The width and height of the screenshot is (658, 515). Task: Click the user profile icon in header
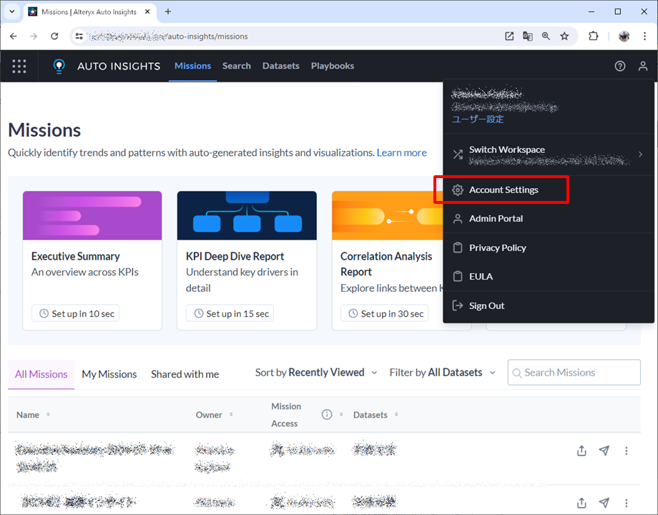pos(643,66)
